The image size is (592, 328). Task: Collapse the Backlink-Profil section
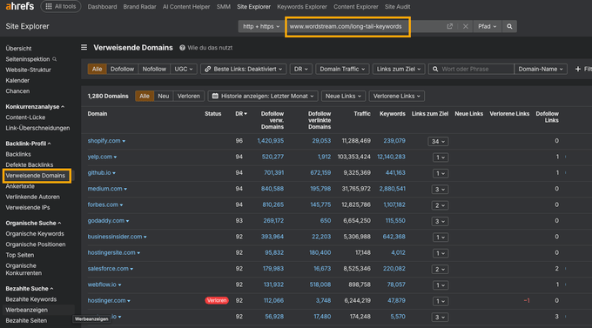(28, 144)
